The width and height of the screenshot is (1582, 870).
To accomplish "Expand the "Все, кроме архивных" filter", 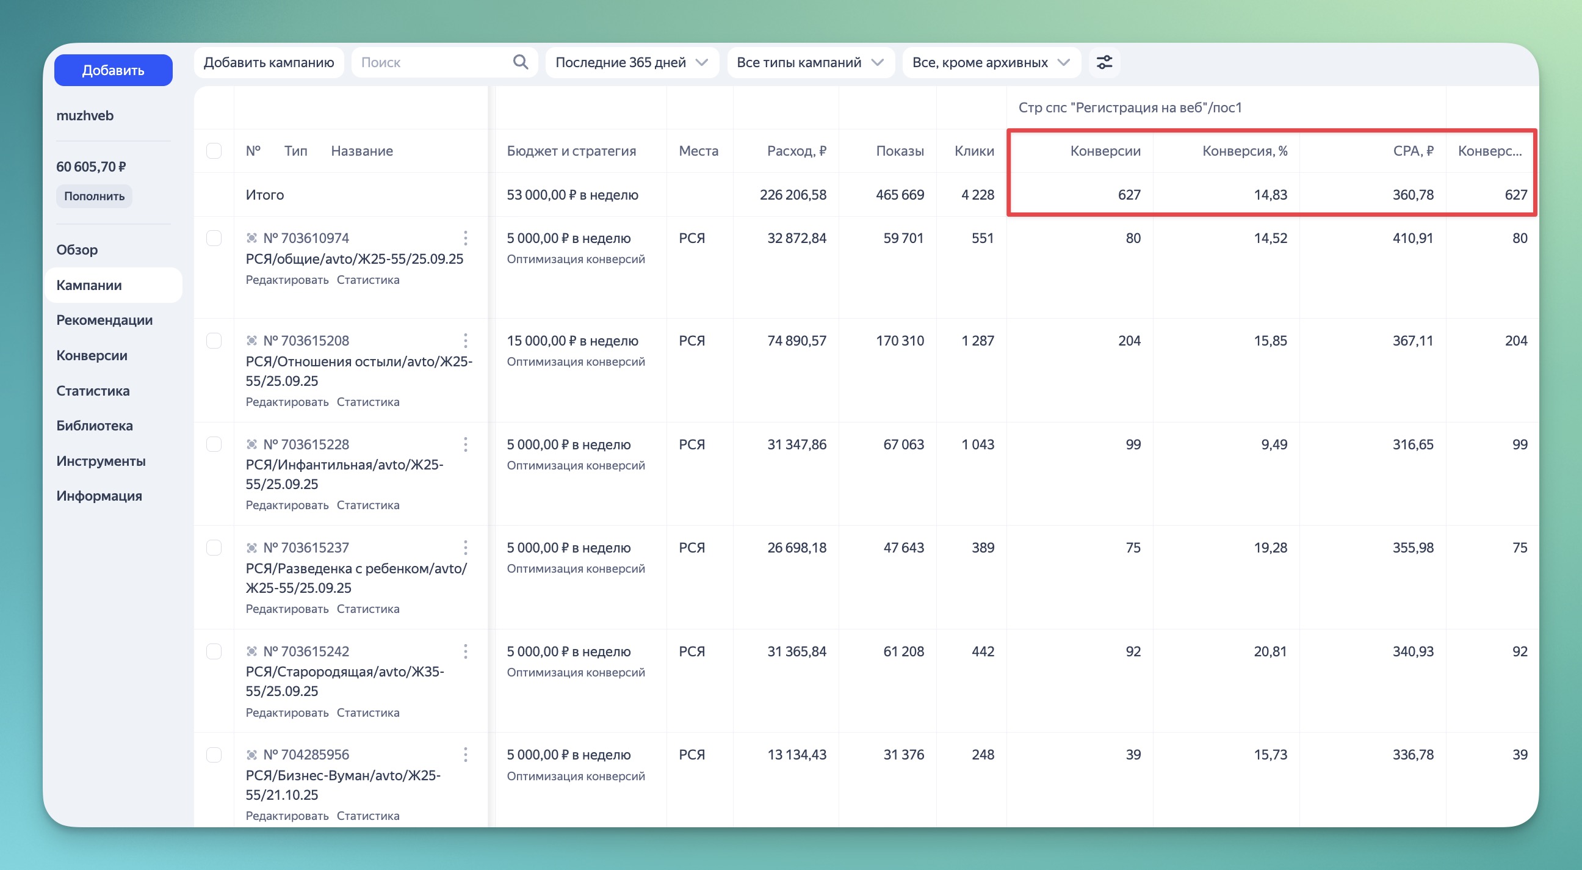I will tap(991, 62).
